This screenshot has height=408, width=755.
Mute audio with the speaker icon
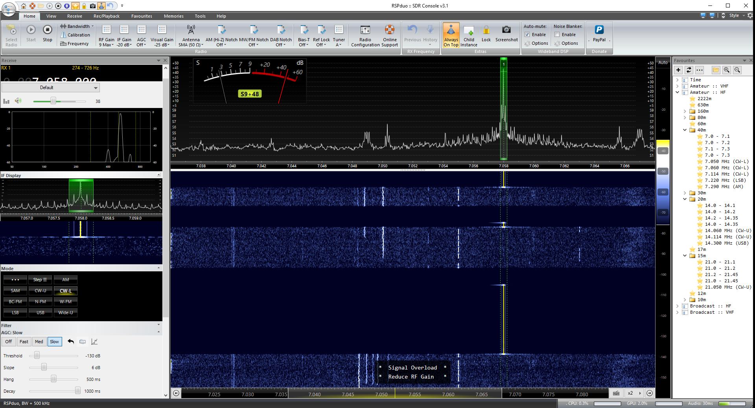coord(18,101)
